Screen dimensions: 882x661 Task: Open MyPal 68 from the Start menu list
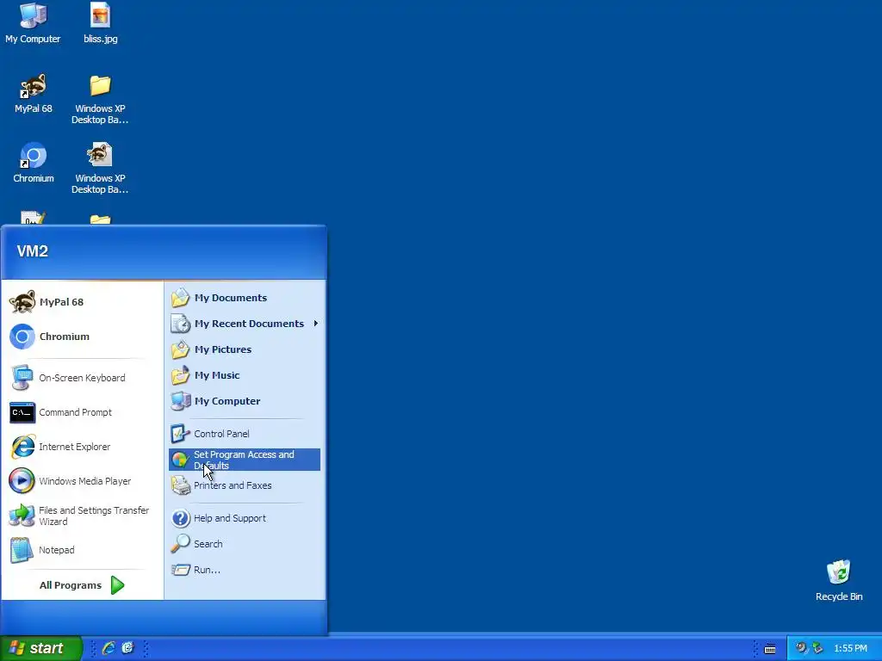tap(82, 302)
